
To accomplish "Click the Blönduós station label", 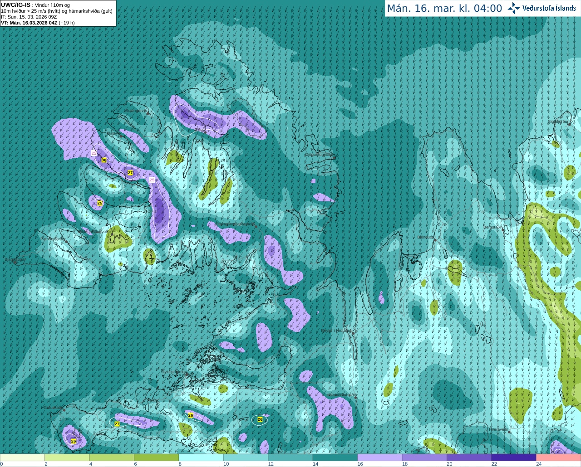I will tap(425, 237).
